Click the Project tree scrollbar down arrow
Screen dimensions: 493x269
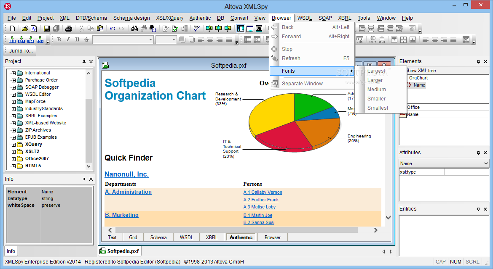tap(88, 166)
